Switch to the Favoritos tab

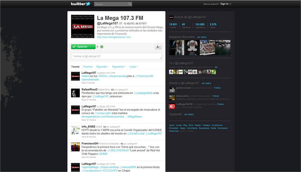[88, 67]
